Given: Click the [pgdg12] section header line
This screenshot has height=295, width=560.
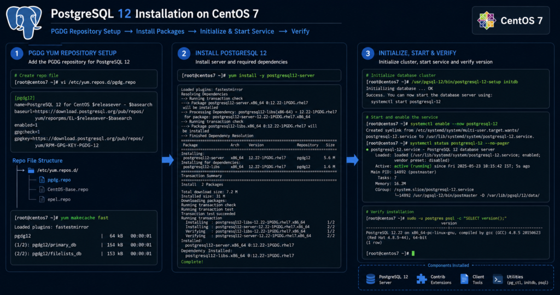Looking at the screenshot, I should coord(25,97).
